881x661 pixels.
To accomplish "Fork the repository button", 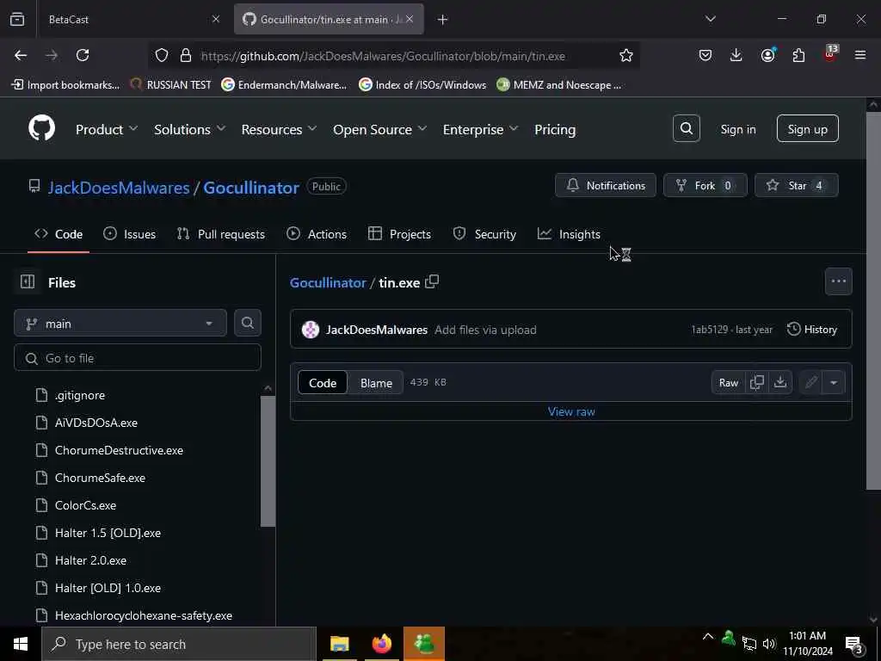I will pyautogui.click(x=705, y=185).
